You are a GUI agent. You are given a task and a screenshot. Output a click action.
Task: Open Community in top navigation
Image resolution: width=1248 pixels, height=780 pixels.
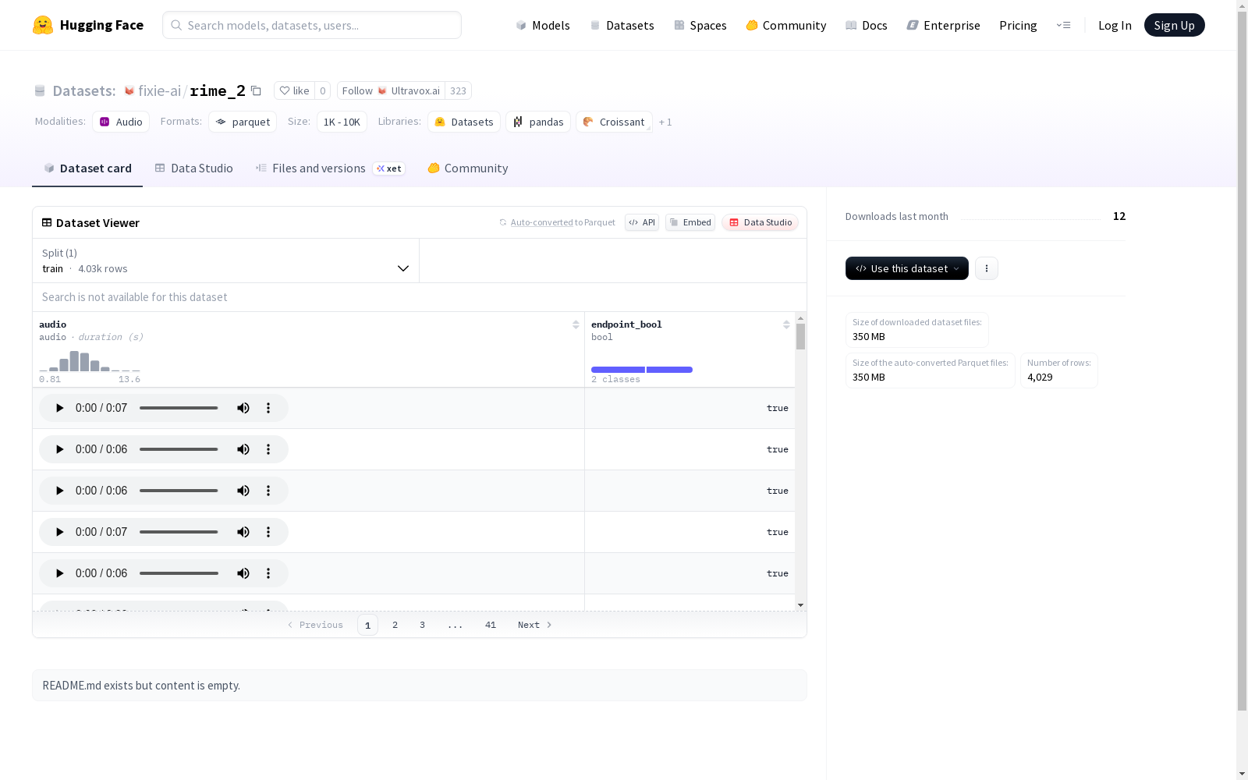(786, 25)
